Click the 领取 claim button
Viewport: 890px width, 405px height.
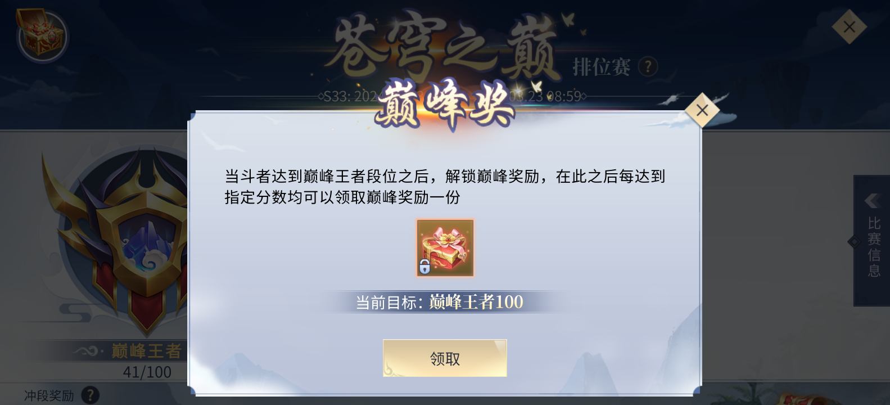click(x=445, y=358)
